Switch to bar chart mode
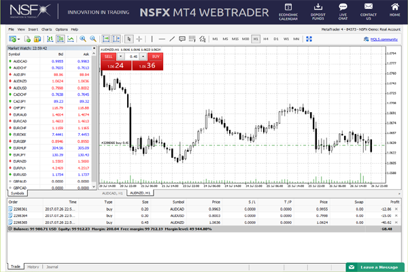The image size is (408, 272). (50, 39)
